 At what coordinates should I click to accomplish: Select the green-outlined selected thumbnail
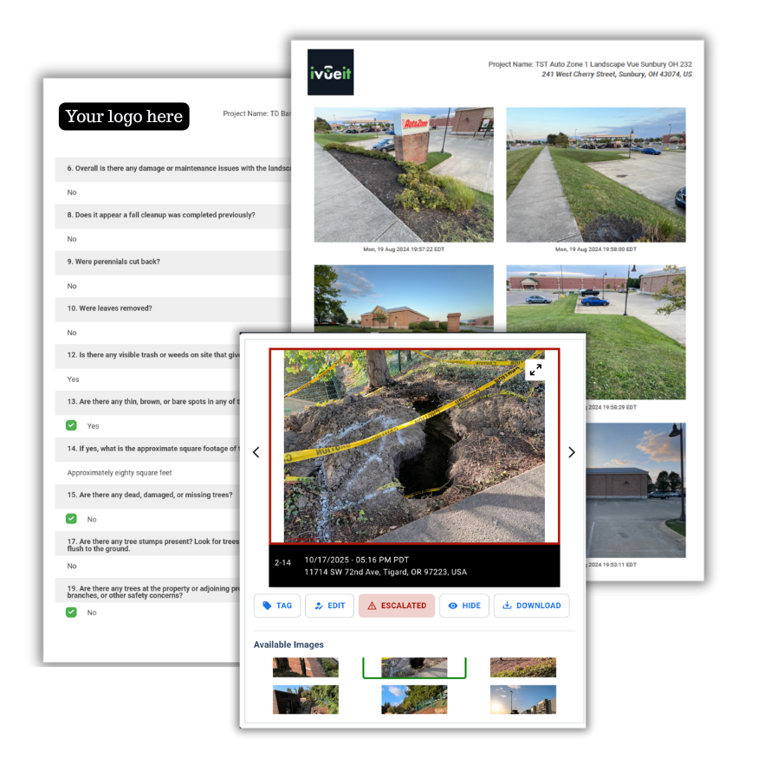click(x=414, y=667)
